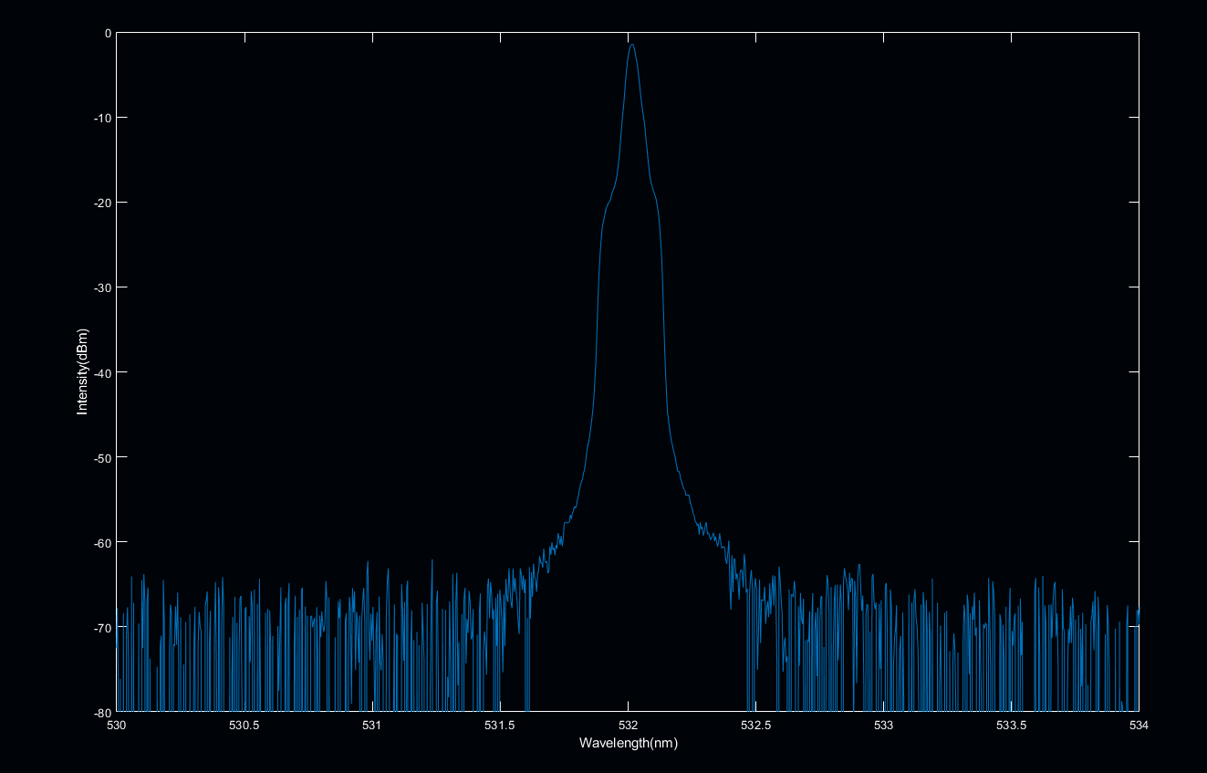Click the Intensity(dBm) y-axis label
Image resolution: width=1207 pixels, height=773 pixels.
coord(83,371)
